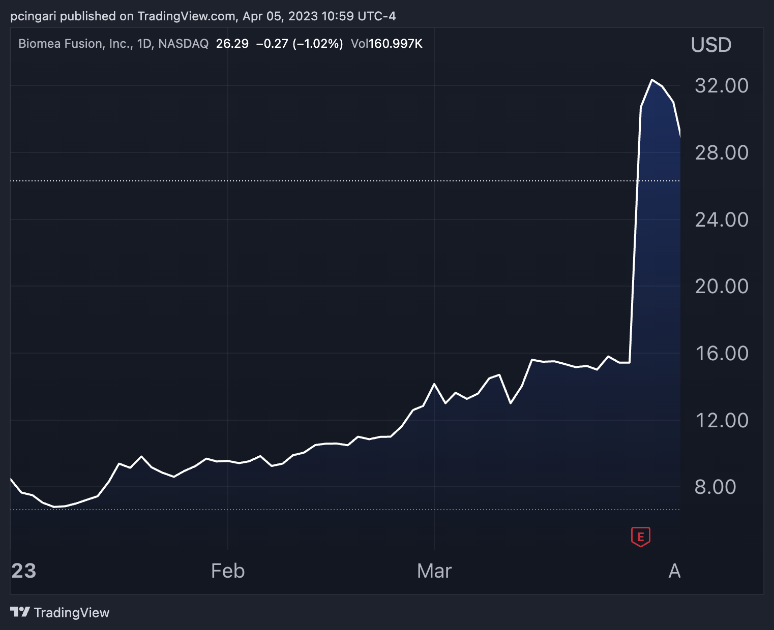Click the chart line's peak near 32.00
This screenshot has height=630, width=774.
click(x=652, y=80)
